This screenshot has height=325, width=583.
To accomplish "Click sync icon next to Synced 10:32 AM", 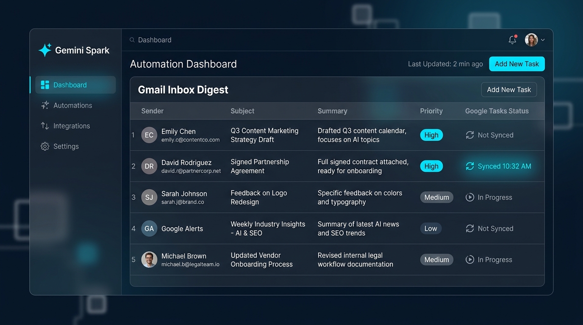I will click(470, 166).
